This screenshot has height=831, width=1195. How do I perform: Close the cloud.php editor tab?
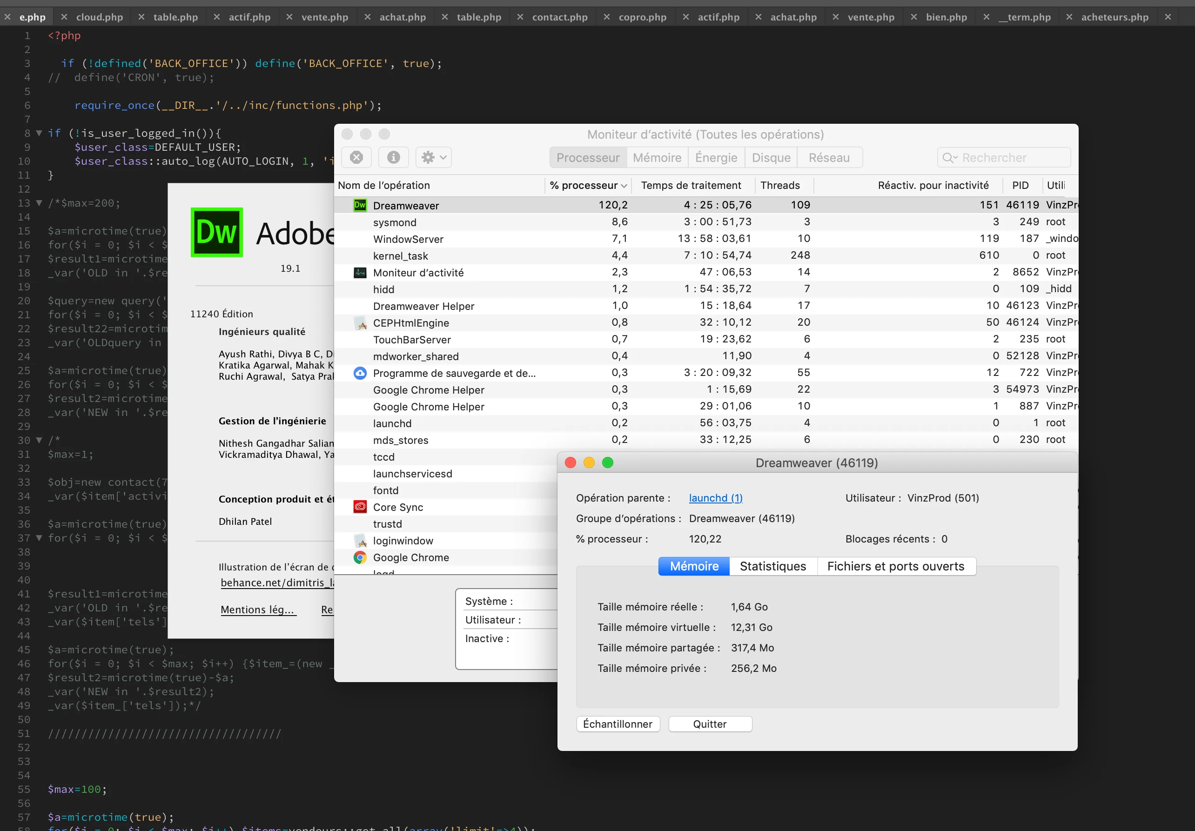click(64, 17)
